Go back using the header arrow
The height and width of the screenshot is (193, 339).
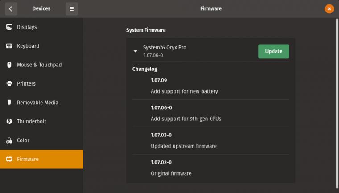click(x=11, y=8)
